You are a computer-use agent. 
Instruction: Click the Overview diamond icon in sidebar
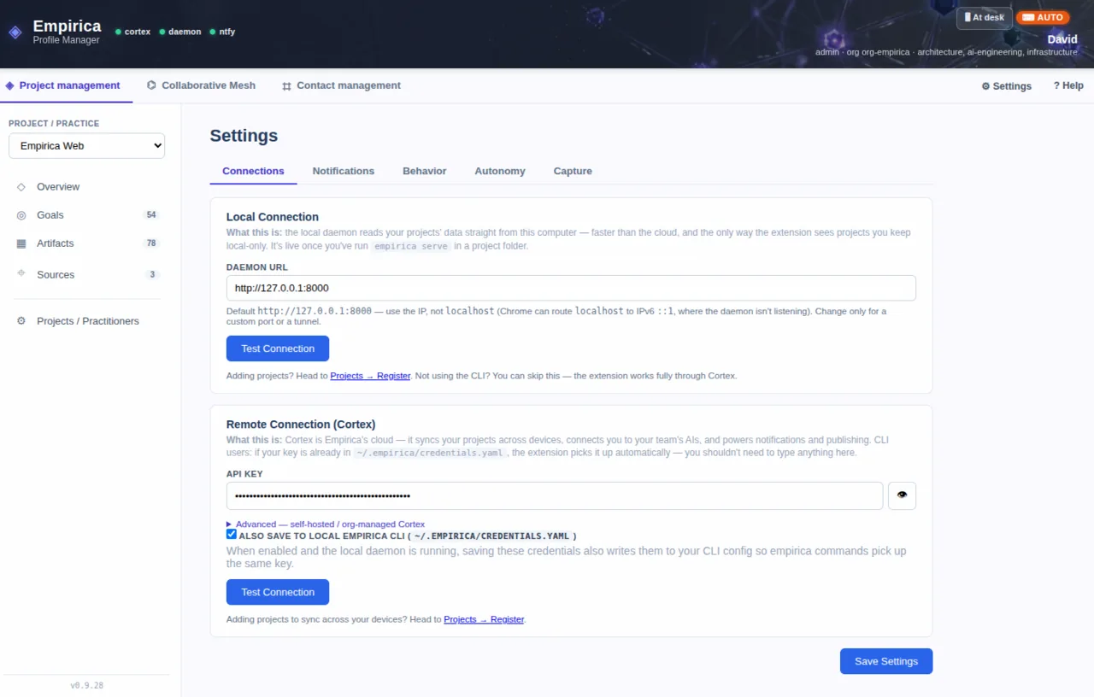click(21, 186)
